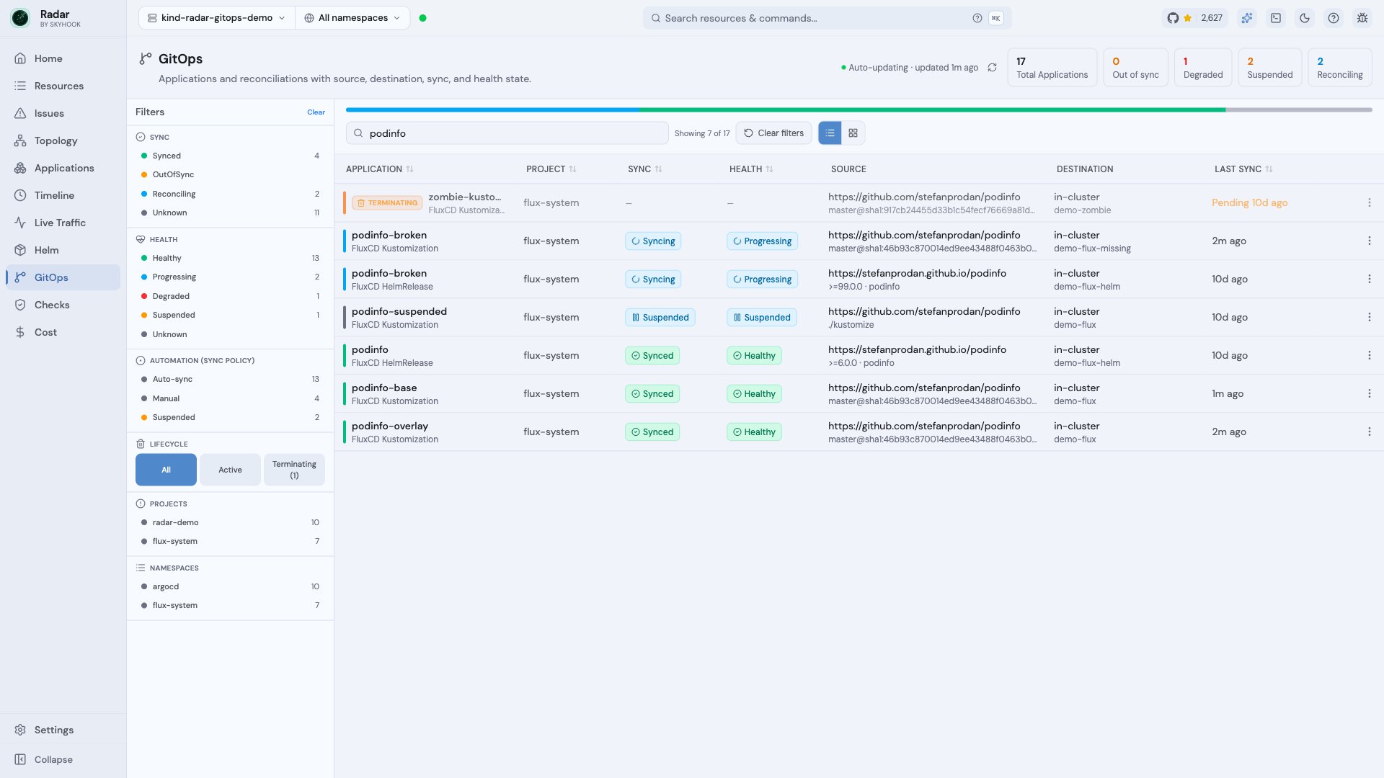Open row menu for zombie-kusto application
The height and width of the screenshot is (778, 1384).
pyautogui.click(x=1370, y=203)
